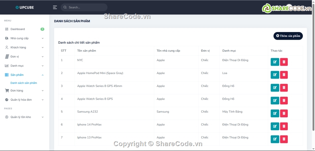
Task: Open the Khách hàng menu
Action: (x=18, y=48)
